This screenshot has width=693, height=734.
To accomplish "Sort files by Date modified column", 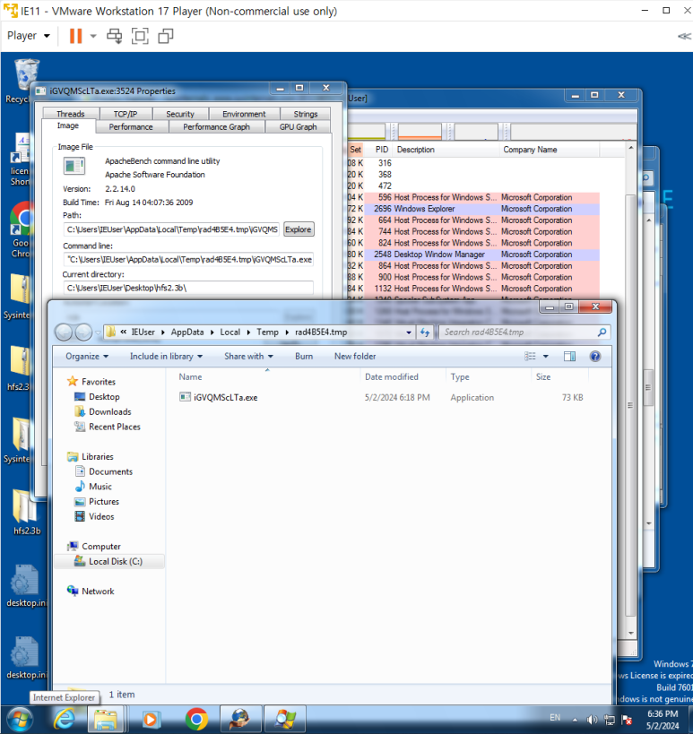I will pyautogui.click(x=392, y=376).
